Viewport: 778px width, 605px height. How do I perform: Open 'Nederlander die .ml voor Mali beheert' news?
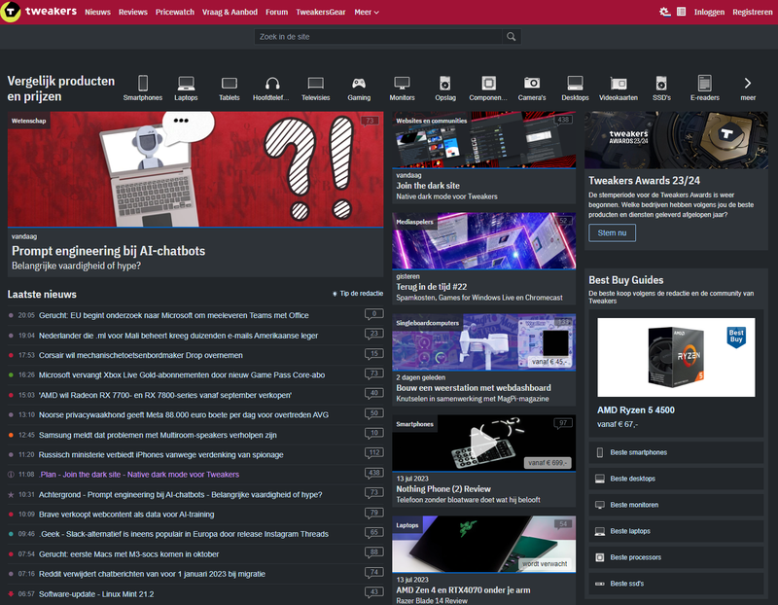tap(178, 336)
